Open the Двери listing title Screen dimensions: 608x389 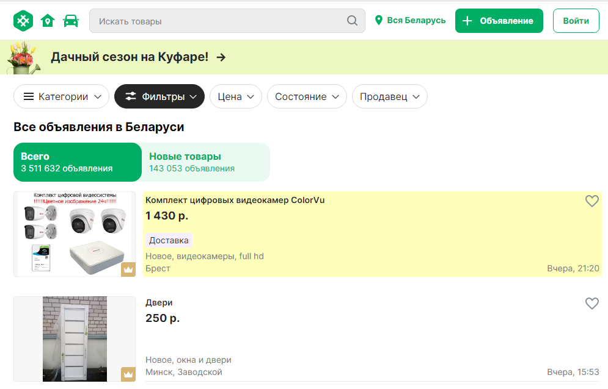tap(159, 302)
